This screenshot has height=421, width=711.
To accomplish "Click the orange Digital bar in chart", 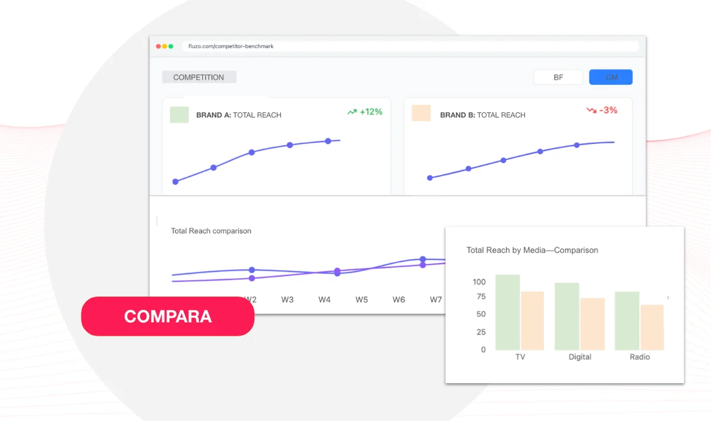I will 592,323.
